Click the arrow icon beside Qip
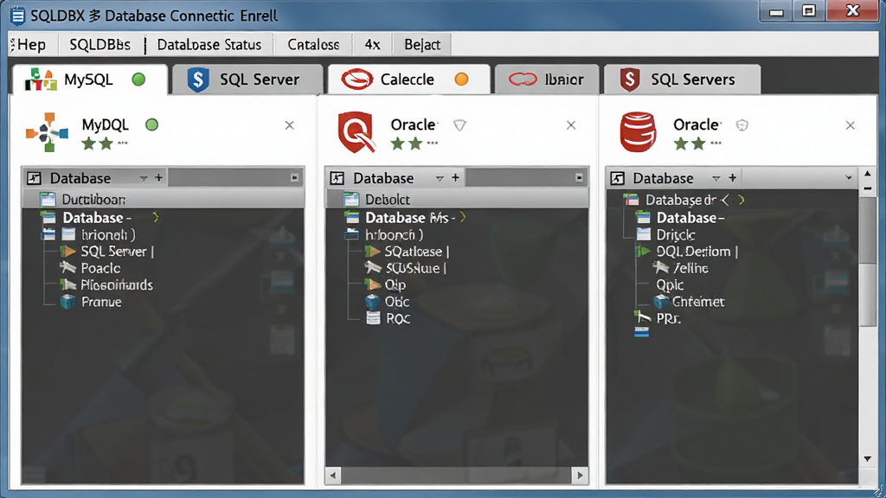This screenshot has height=498, width=886. 372,284
